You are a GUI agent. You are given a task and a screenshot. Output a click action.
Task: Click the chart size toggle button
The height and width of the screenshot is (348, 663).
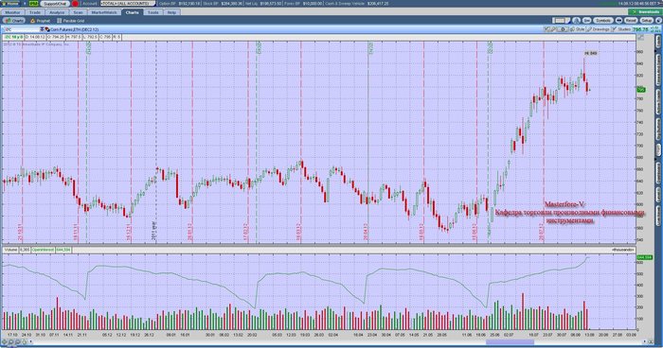point(587,20)
